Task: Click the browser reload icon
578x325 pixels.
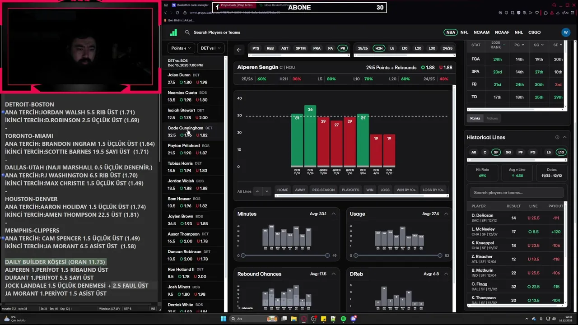Action: point(177,13)
